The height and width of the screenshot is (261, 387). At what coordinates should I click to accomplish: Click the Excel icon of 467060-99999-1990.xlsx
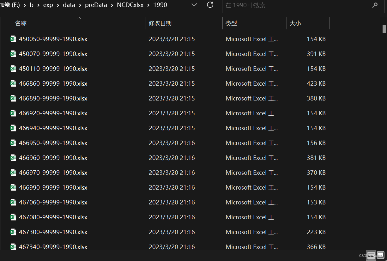click(x=13, y=202)
